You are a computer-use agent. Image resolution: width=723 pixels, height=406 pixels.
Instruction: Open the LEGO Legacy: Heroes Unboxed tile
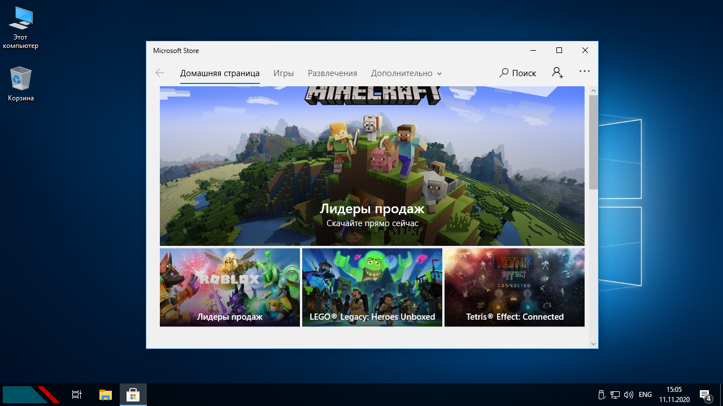372,287
